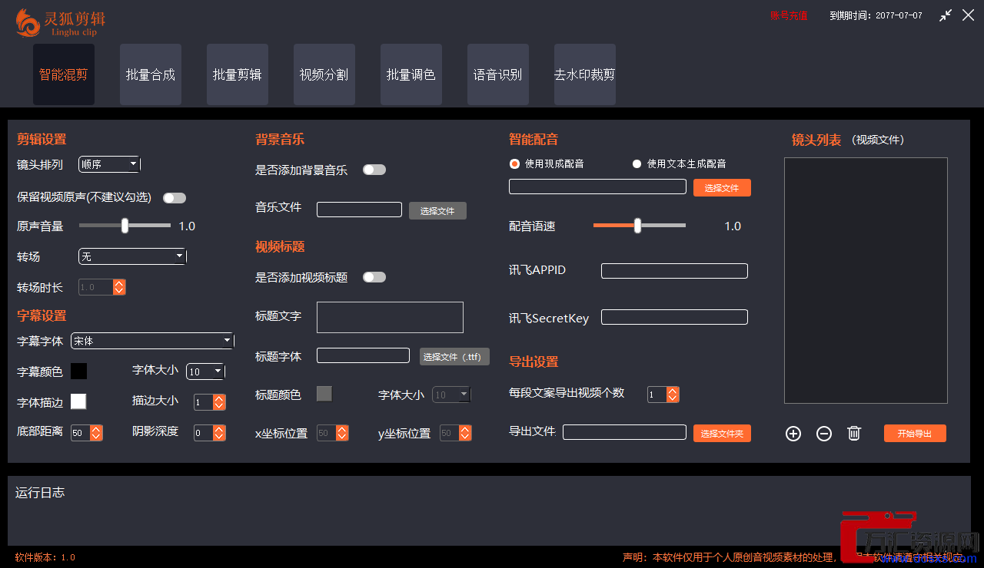Select 使用文本生成配音 radio button
Viewport: 984px width, 568px height.
637,163
